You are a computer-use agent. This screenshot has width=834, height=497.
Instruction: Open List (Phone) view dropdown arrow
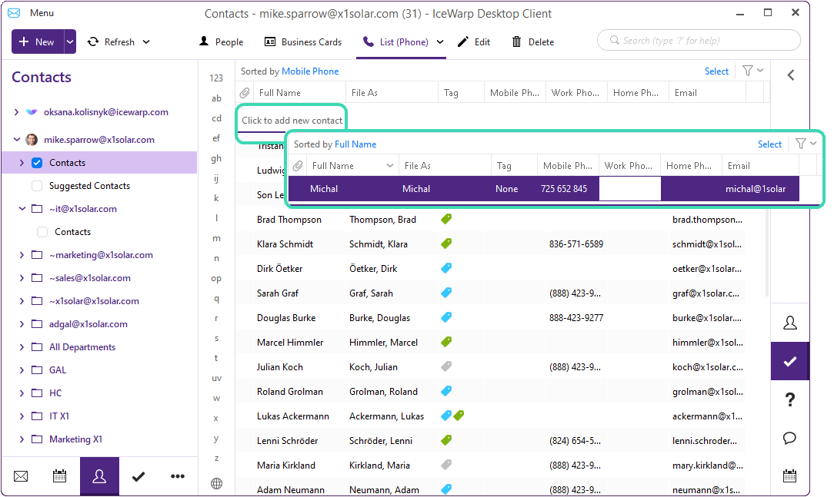(440, 42)
